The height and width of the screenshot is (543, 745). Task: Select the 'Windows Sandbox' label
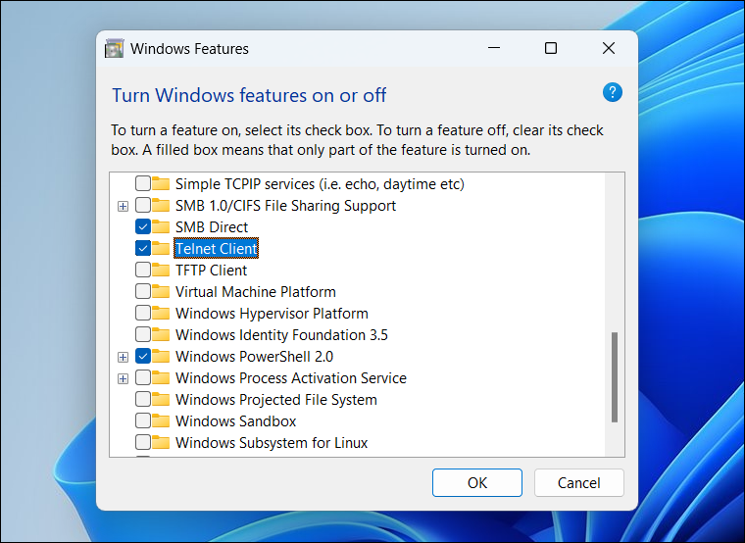235,420
